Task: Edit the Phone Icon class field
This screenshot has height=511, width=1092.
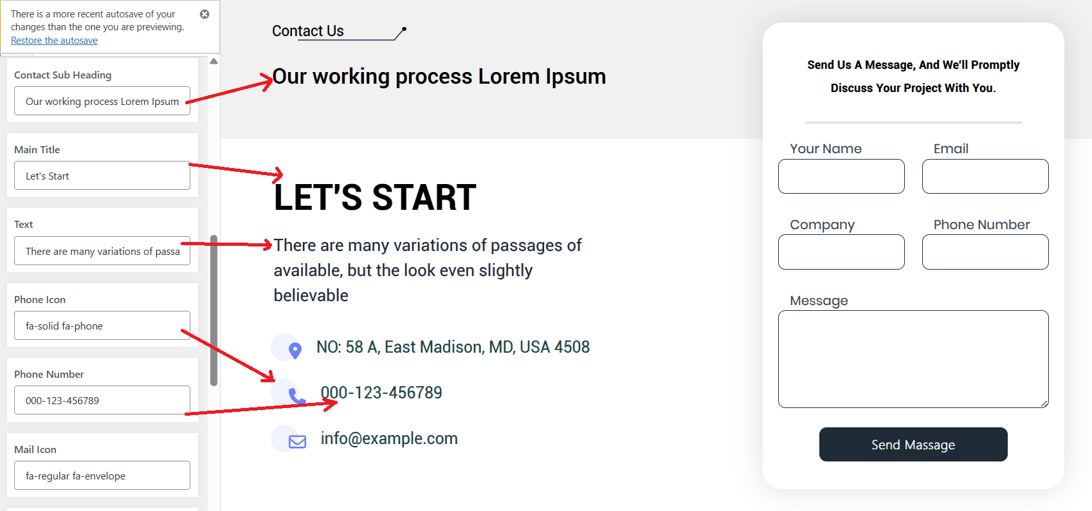Action: click(x=102, y=326)
